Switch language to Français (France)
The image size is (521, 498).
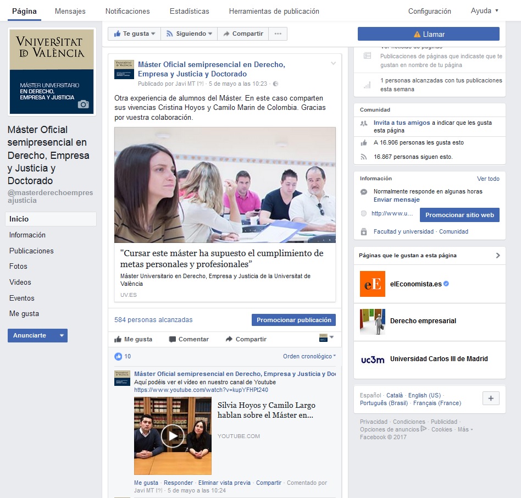437,403
